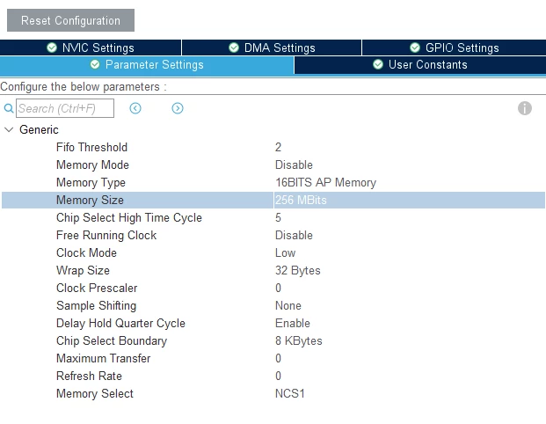Click the GPIO Settings green check icon
The width and height of the screenshot is (546, 424).
[x=415, y=48]
